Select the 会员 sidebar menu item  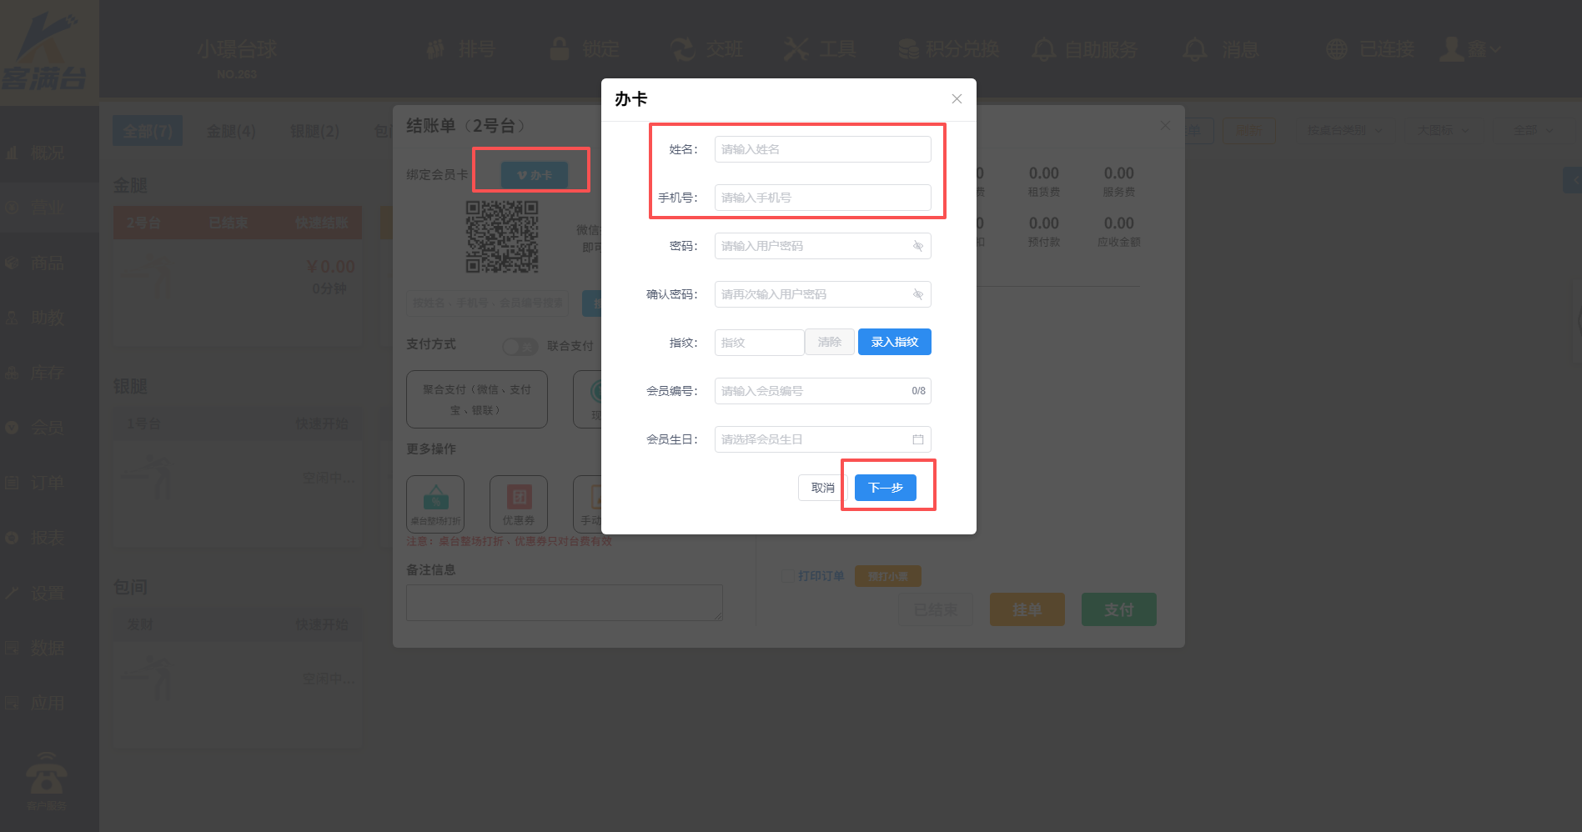[x=47, y=428]
